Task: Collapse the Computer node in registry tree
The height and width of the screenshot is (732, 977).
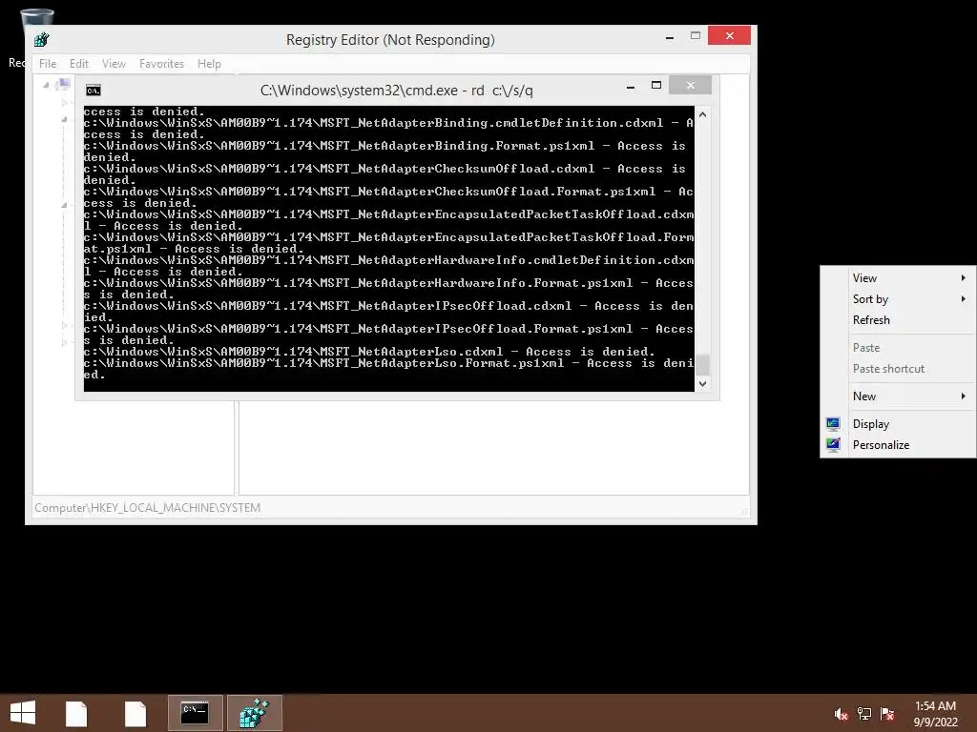Action: [46, 85]
